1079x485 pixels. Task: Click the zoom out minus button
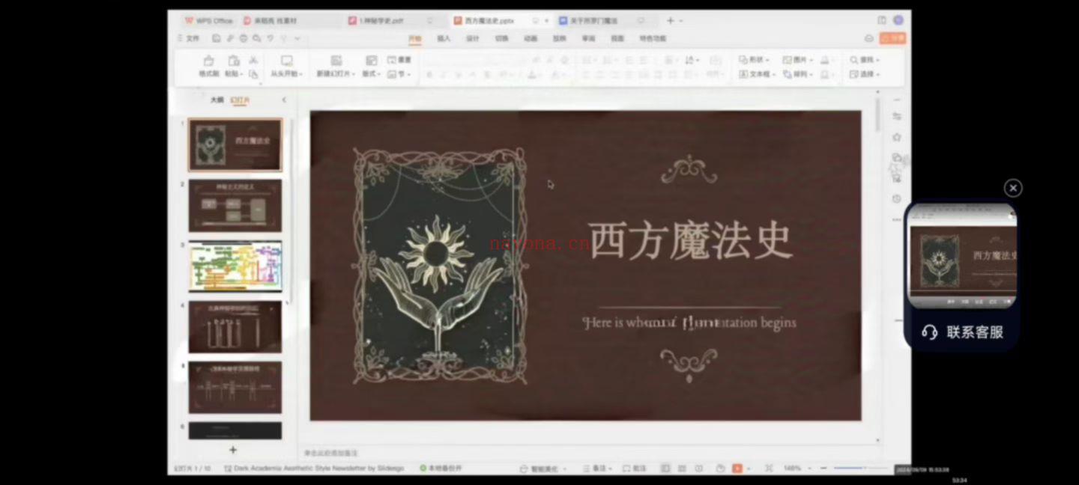pos(823,469)
